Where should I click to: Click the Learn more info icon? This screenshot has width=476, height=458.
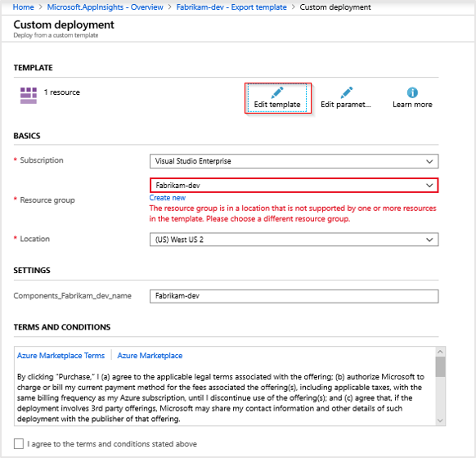click(x=412, y=92)
